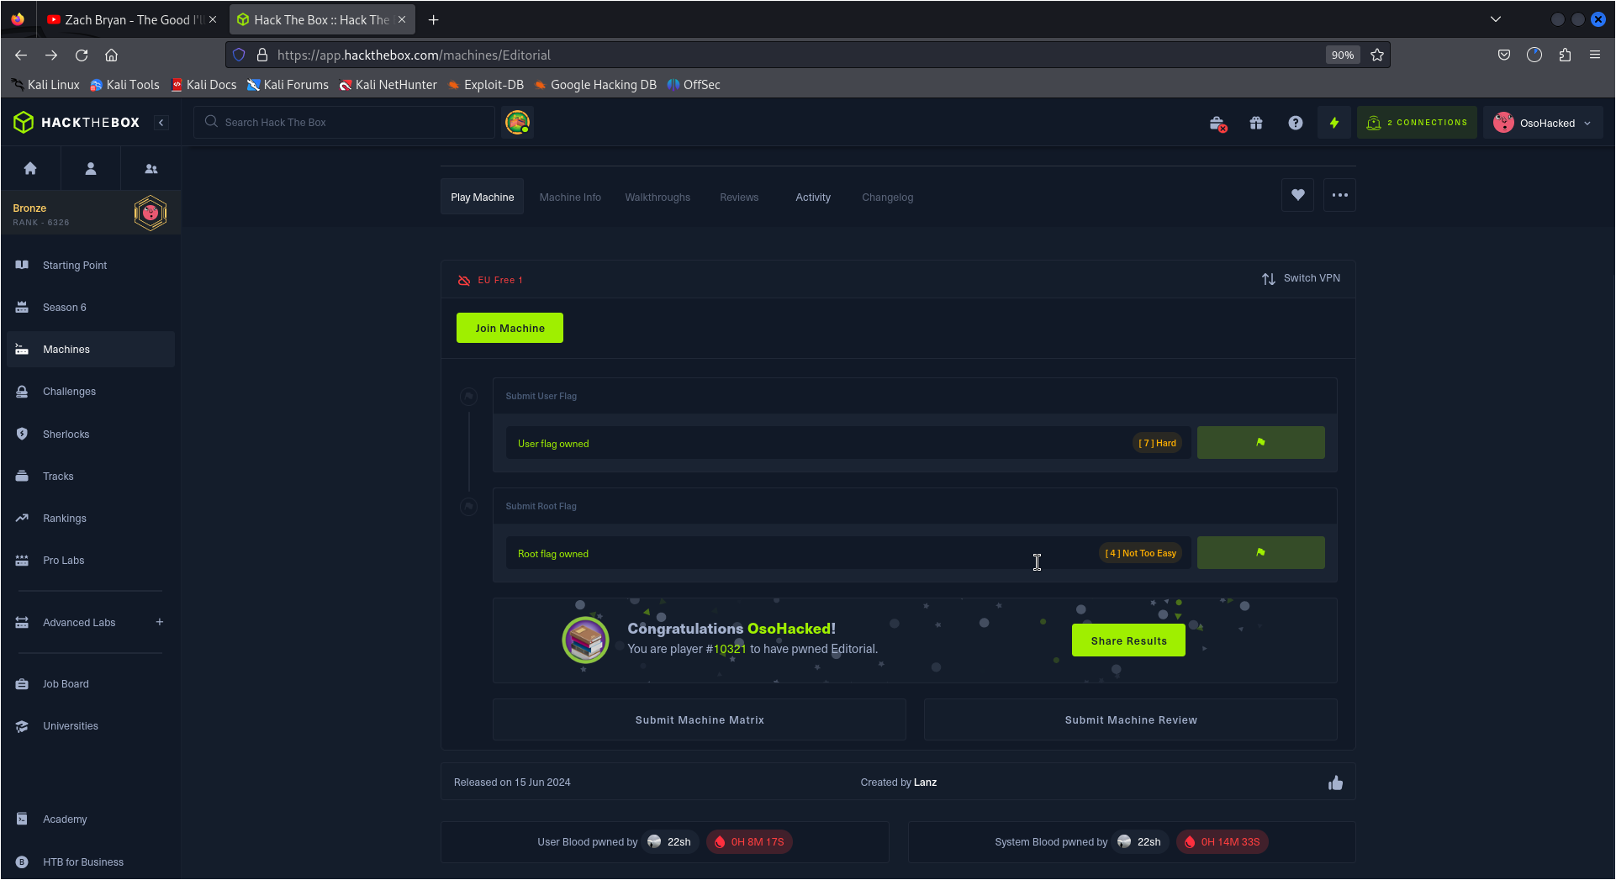Click the Editorial machine avatar near search
Viewport: 1616px width, 880px height.
518,123
